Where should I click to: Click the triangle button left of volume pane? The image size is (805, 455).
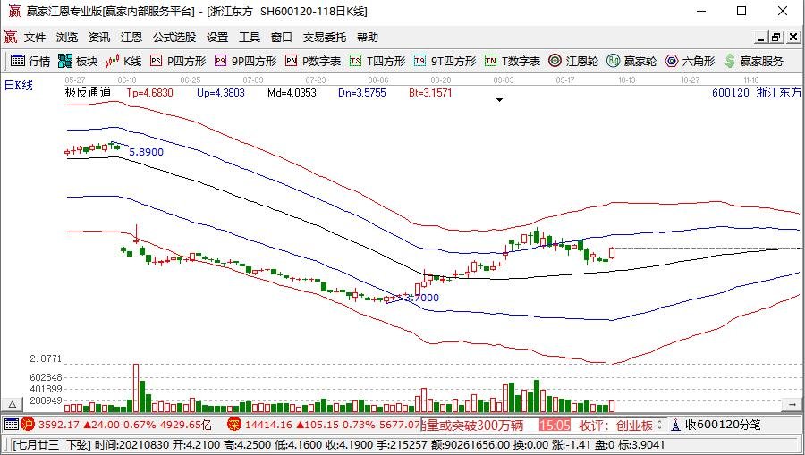[x=12, y=404]
